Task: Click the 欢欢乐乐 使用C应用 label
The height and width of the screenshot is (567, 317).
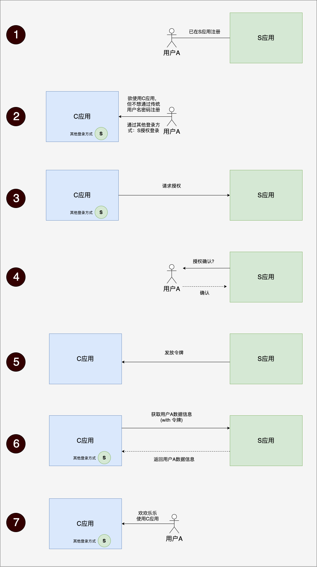Action: 148,516
